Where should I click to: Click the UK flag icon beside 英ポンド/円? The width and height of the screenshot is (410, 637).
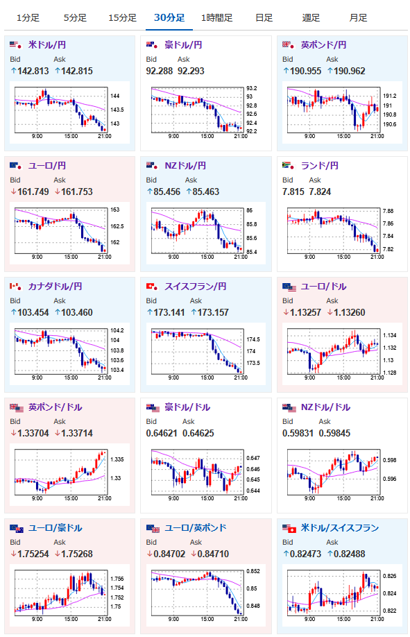pos(288,44)
